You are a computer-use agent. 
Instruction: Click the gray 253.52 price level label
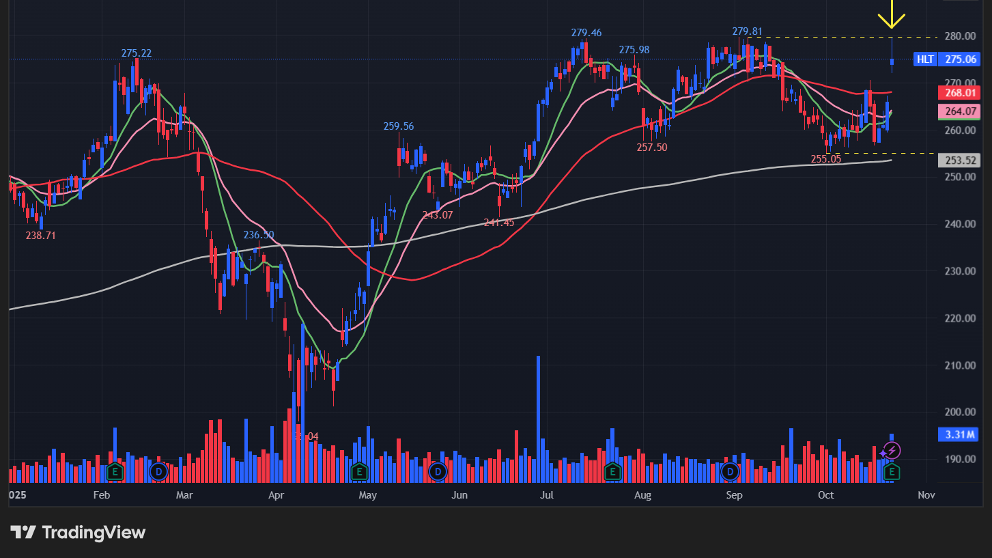coord(959,160)
